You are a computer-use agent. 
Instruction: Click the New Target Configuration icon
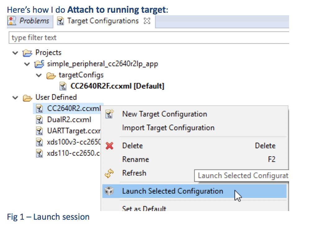coord(109,114)
